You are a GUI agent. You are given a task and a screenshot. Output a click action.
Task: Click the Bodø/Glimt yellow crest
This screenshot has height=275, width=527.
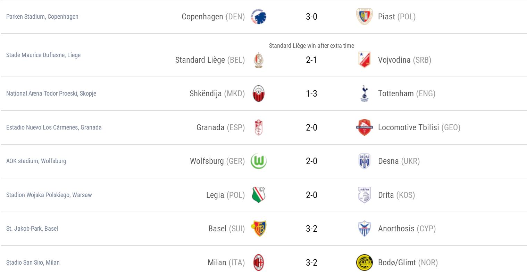[x=364, y=263]
